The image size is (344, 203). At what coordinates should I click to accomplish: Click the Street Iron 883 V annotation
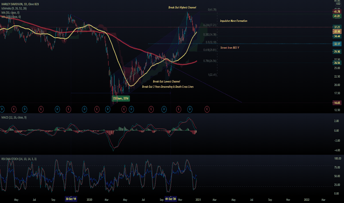pyautogui.click(x=230, y=48)
